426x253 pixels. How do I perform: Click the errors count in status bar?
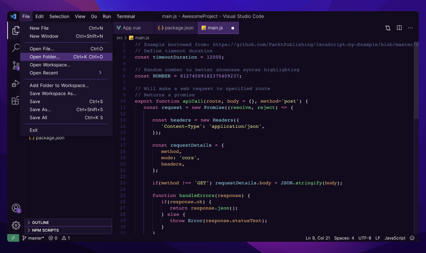coord(53,238)
